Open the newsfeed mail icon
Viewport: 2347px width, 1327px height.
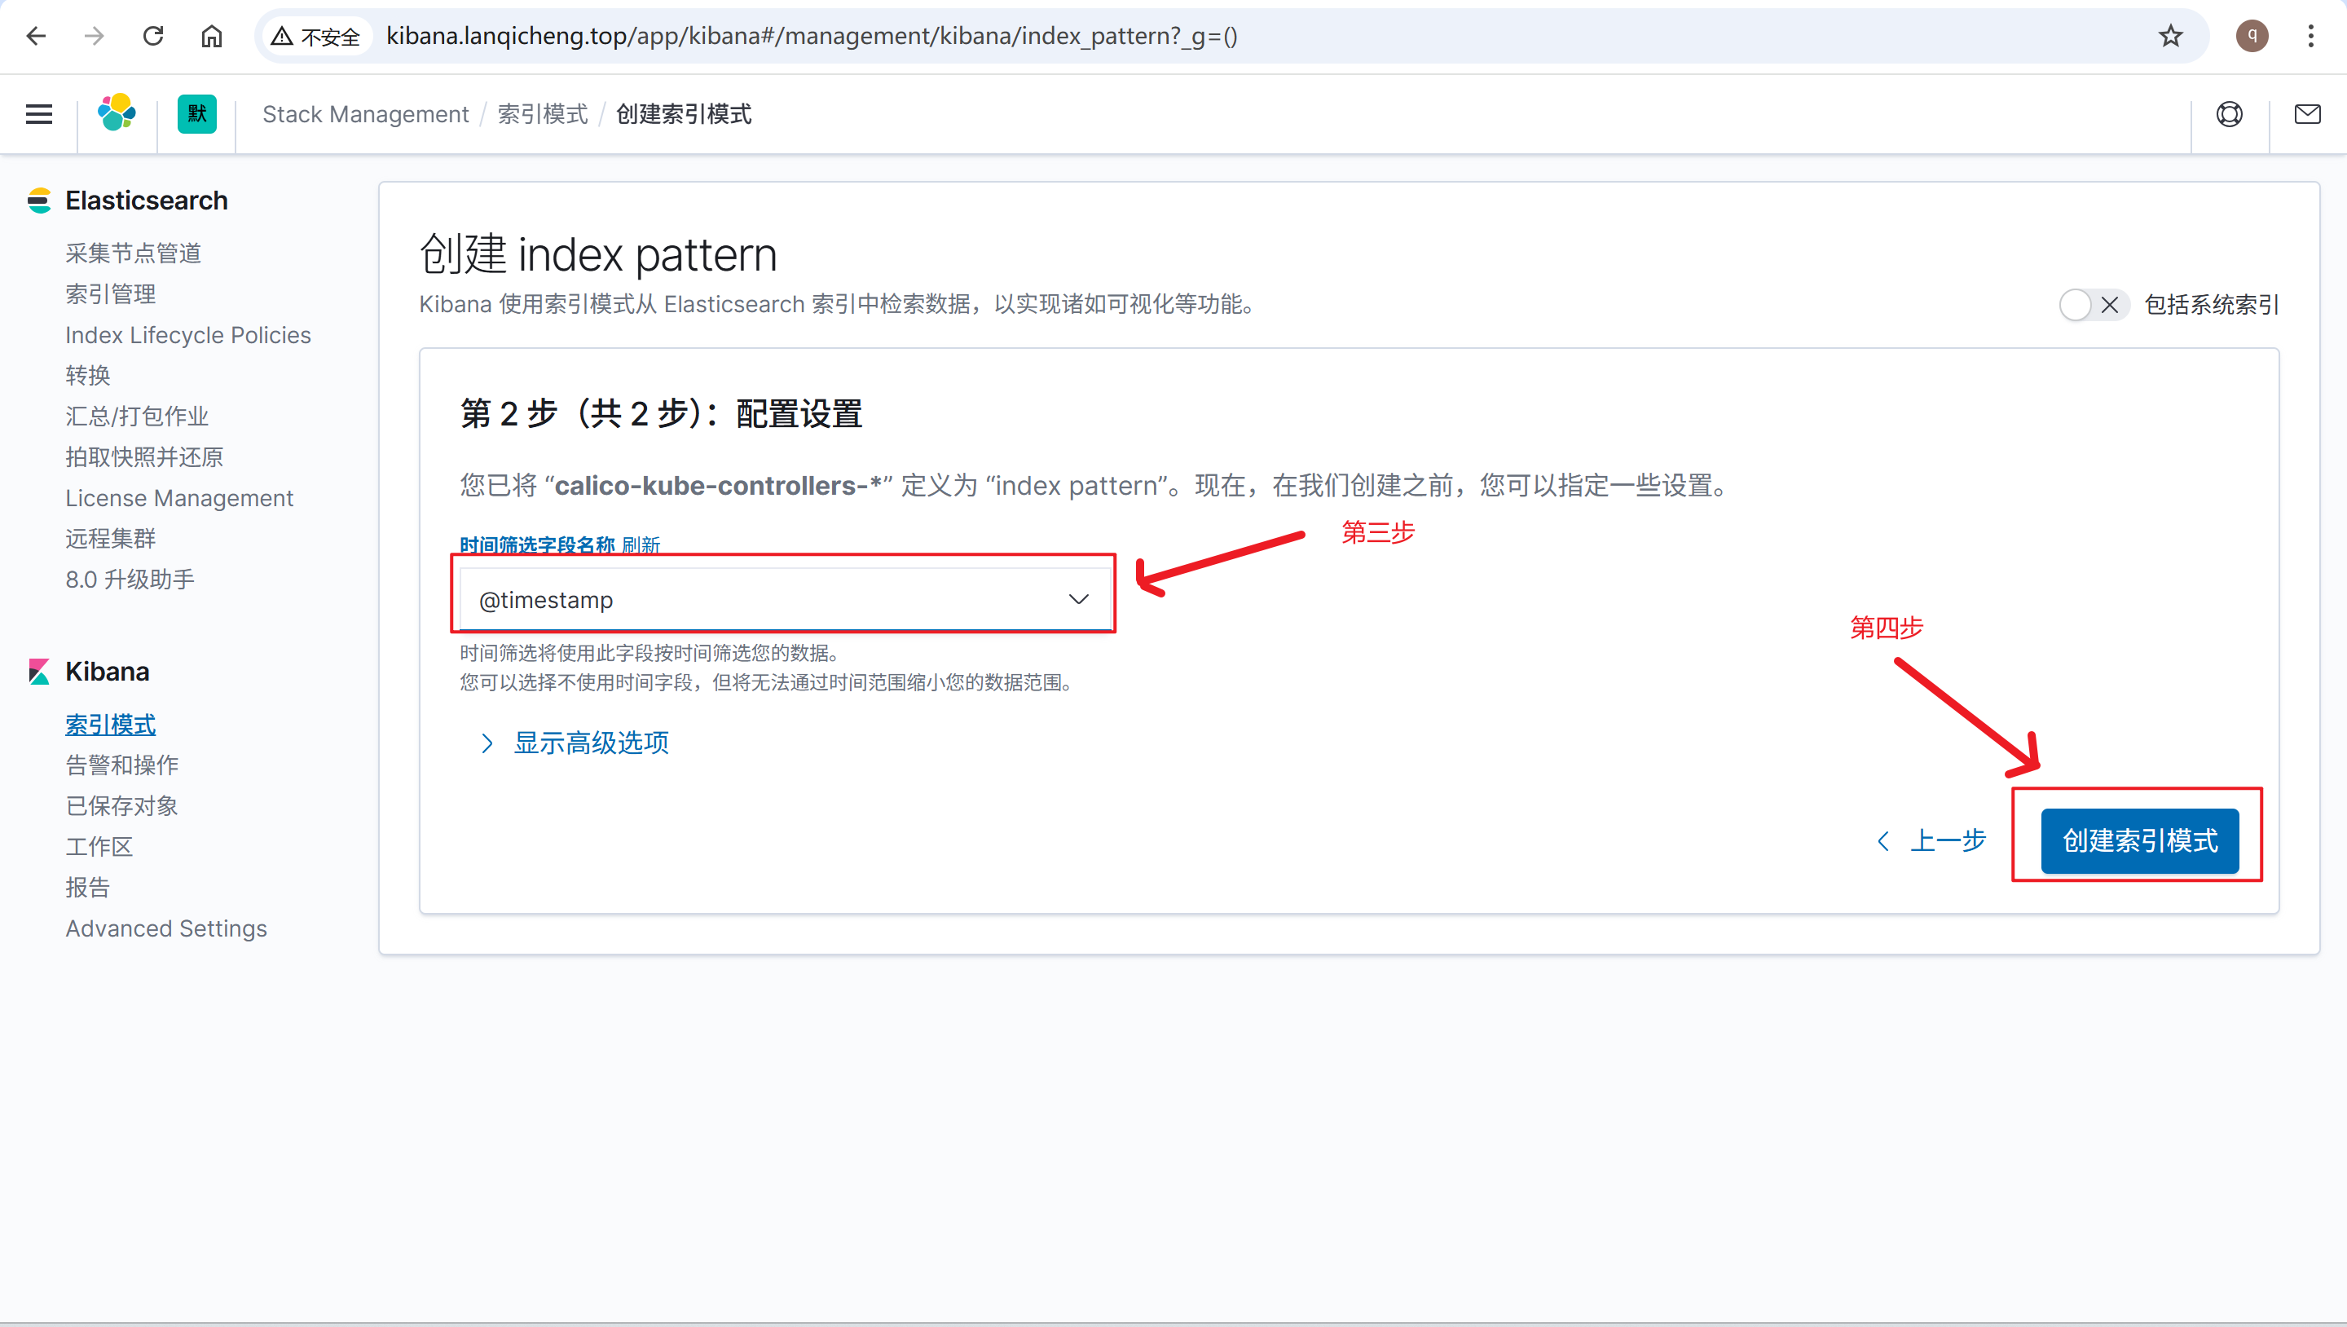tap(2308, 114)
